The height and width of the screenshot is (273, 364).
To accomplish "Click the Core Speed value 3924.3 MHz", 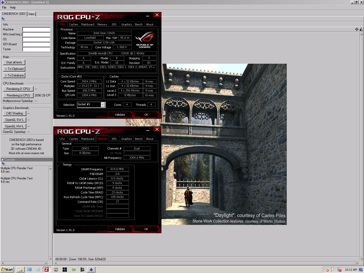I will [x=89, y=81].
